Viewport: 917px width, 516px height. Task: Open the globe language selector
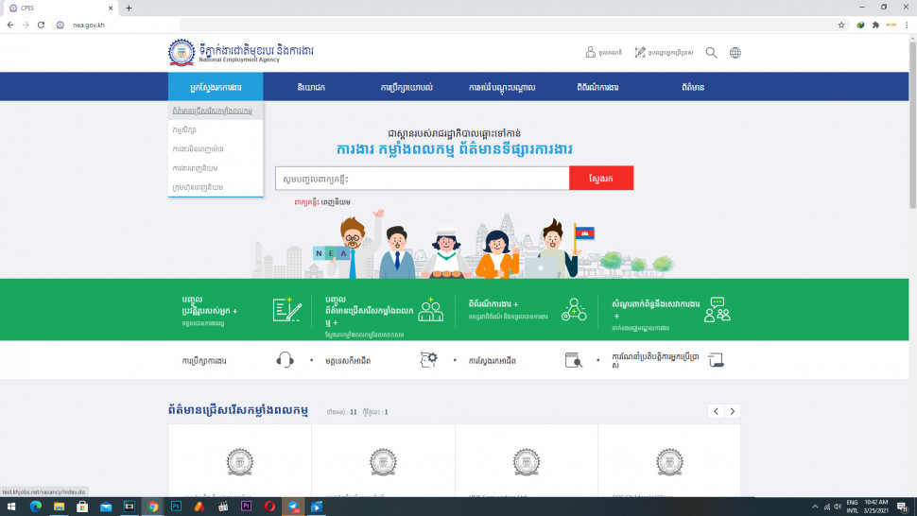click(735, 53)
